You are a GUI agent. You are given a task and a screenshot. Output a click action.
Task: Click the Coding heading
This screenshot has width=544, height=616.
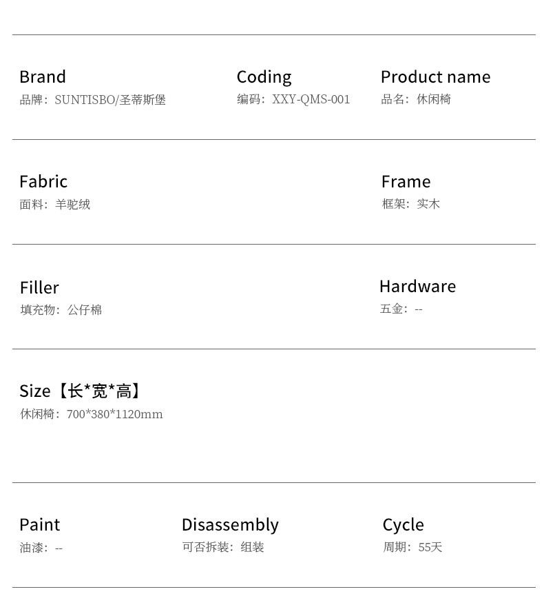[x=264, y=77]
